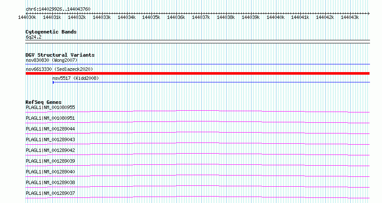Screen dimensions: 382x203
Task: Click the 144041k ruler tick label
Action: coord(300,17)
